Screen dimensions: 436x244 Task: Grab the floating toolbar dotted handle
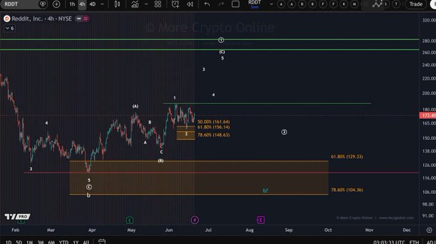pos(366,4)
